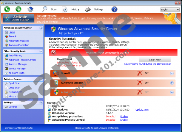The image size is (182, 132).
Task: Click the Activate ultimate protection button
Action: 18,18
